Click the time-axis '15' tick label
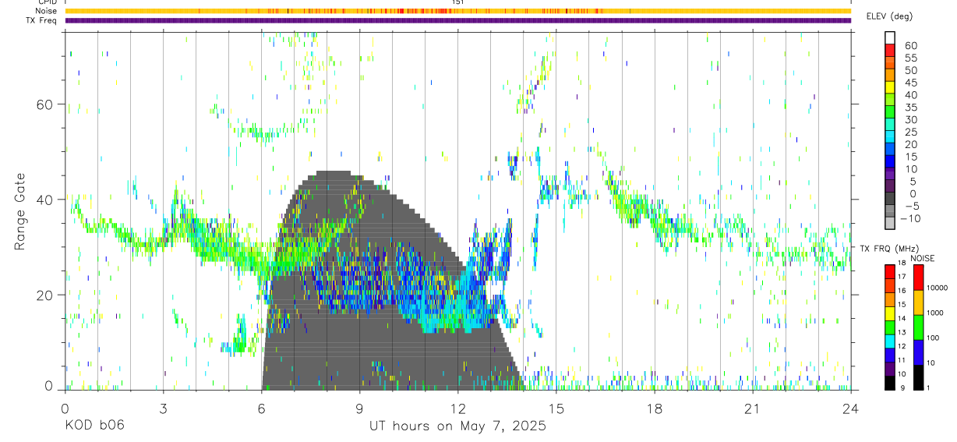The height and width of the screenshot is (442, 957). 556,408
